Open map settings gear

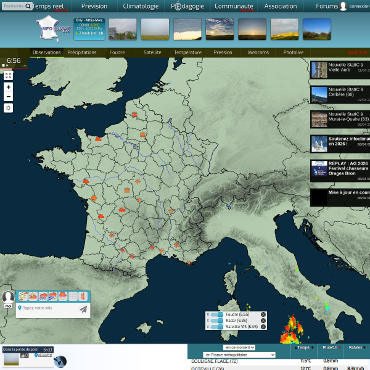(x=8, y=108)
